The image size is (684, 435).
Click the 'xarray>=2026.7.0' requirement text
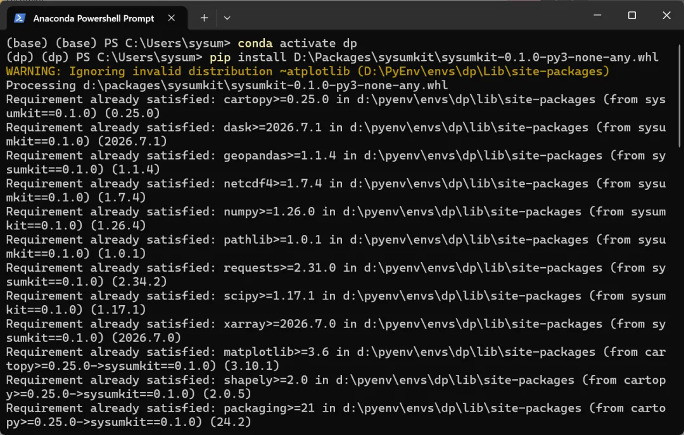tap(280, 324)
